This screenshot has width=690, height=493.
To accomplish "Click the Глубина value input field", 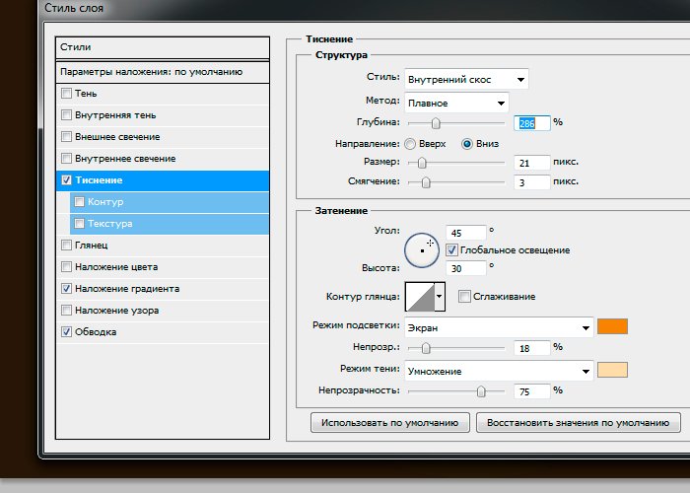I will tap(530, 122).
